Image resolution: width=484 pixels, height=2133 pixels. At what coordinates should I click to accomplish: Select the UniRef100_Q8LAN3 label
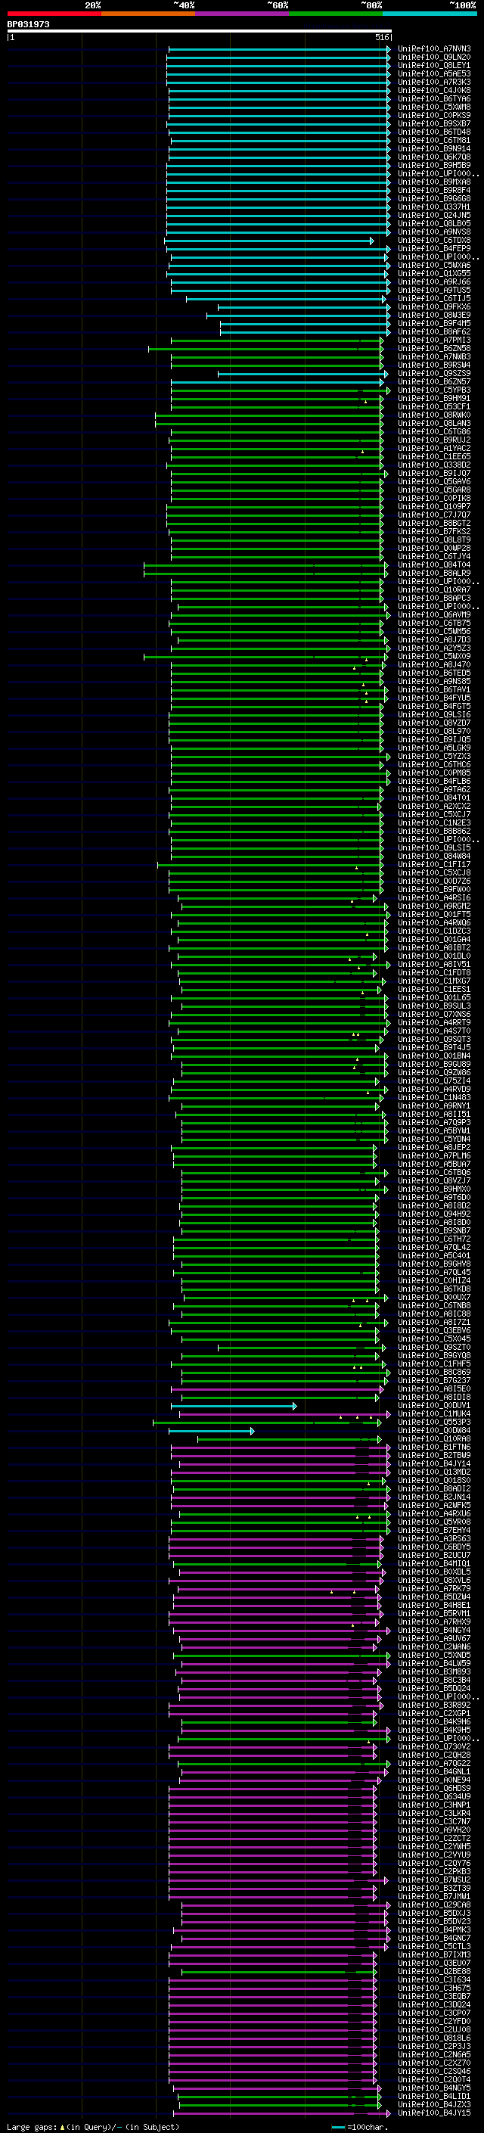(x=434, y=423)
